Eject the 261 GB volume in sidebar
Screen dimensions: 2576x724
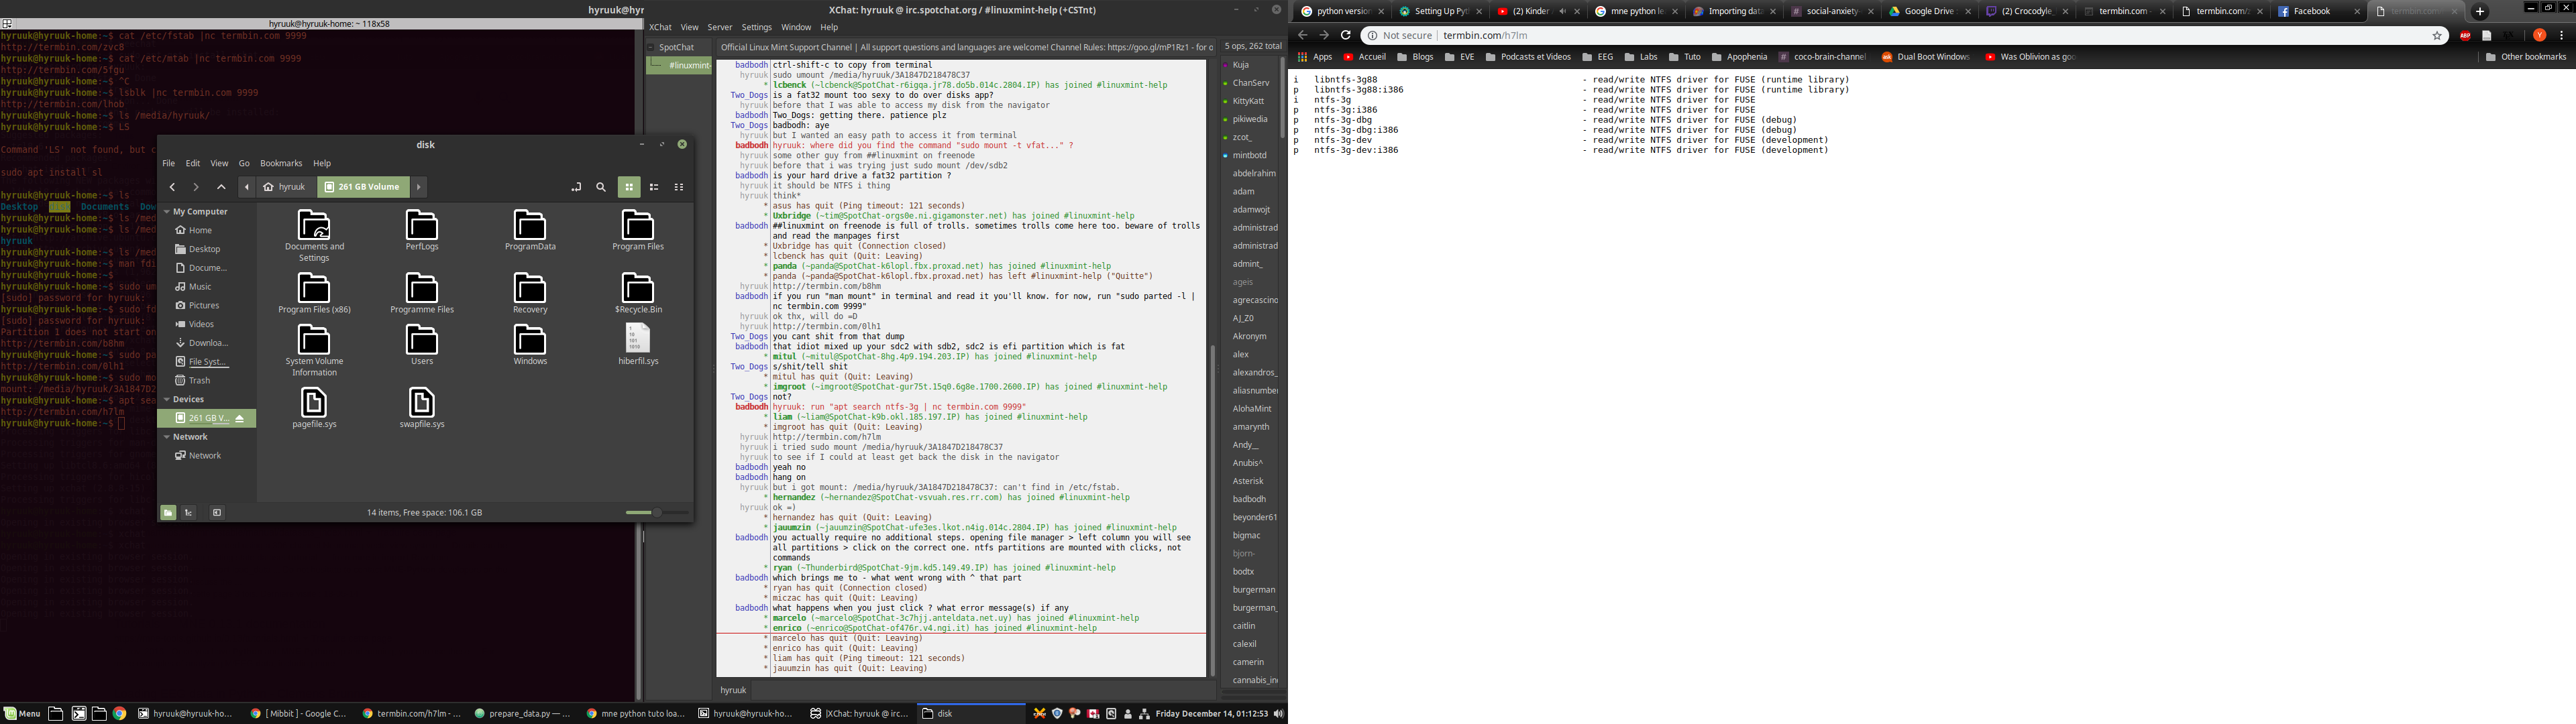tap(240, 418)
